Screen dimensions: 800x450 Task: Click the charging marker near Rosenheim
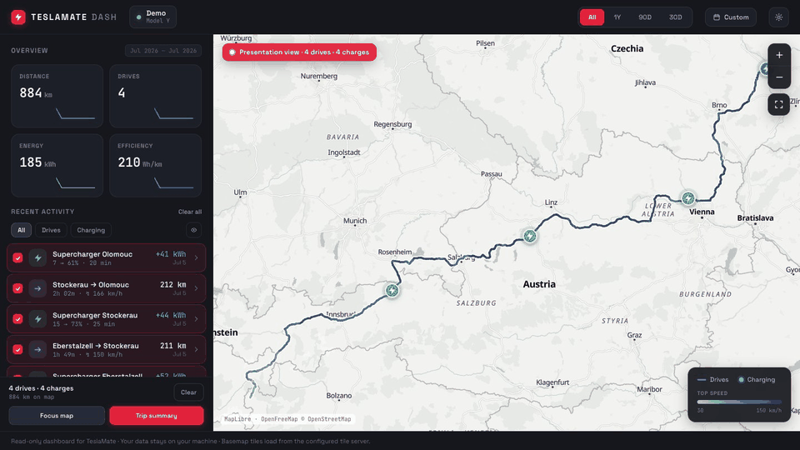pos(392,290)
